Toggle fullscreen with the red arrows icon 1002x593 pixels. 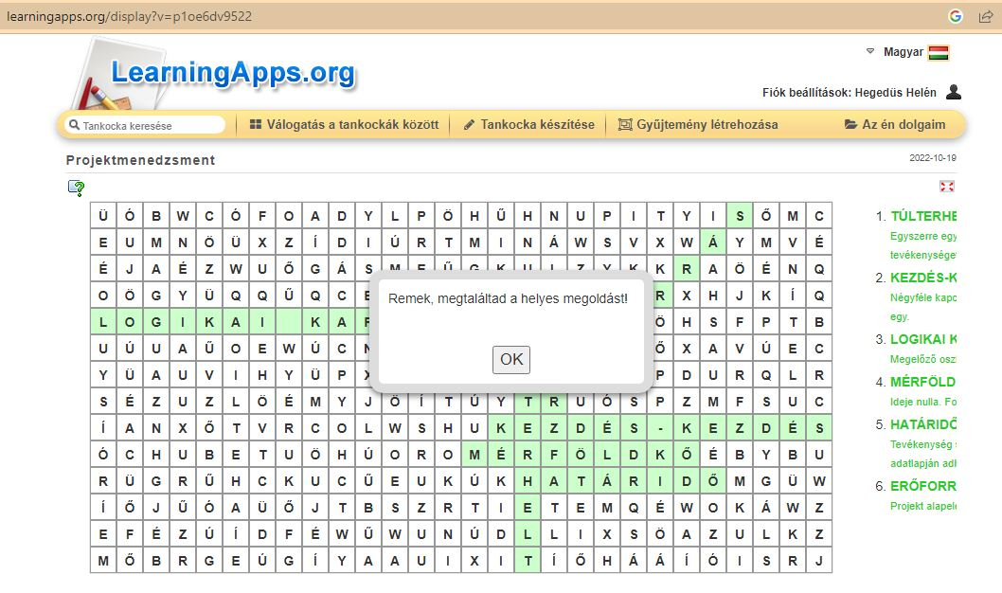946,187
